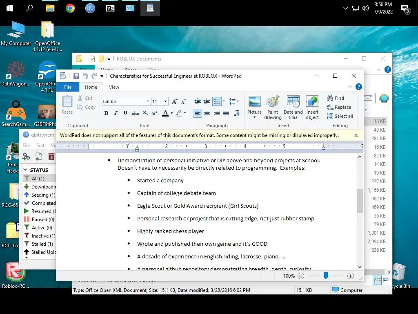Collapse the WordPad ribbon with chevron
This screenshot has width=418, height=314.
pyautogui.click(x=350, y=87)
